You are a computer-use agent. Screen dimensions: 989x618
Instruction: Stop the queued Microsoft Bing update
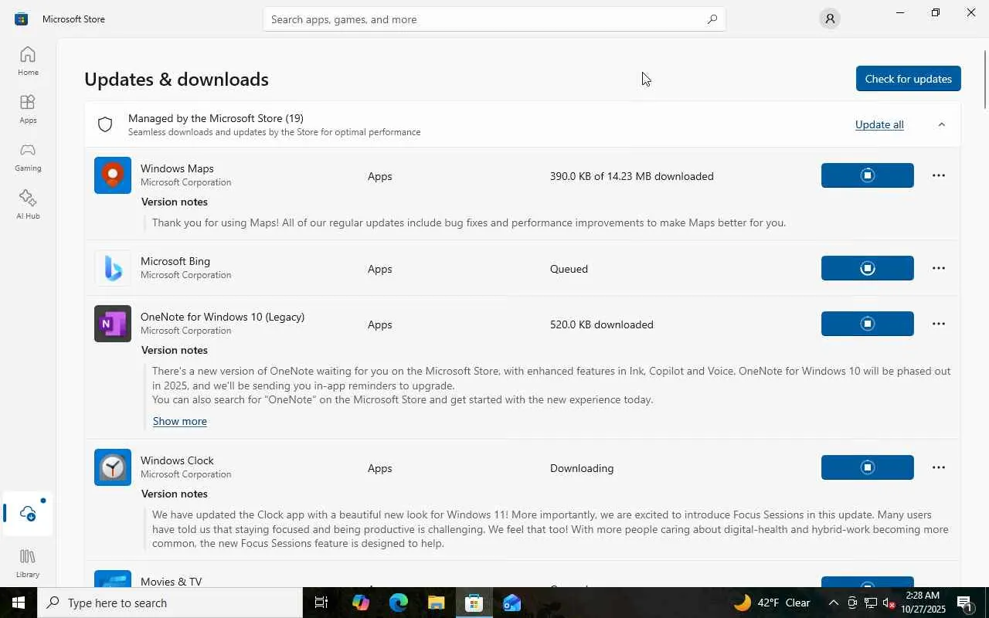click(x=867, y=268)
